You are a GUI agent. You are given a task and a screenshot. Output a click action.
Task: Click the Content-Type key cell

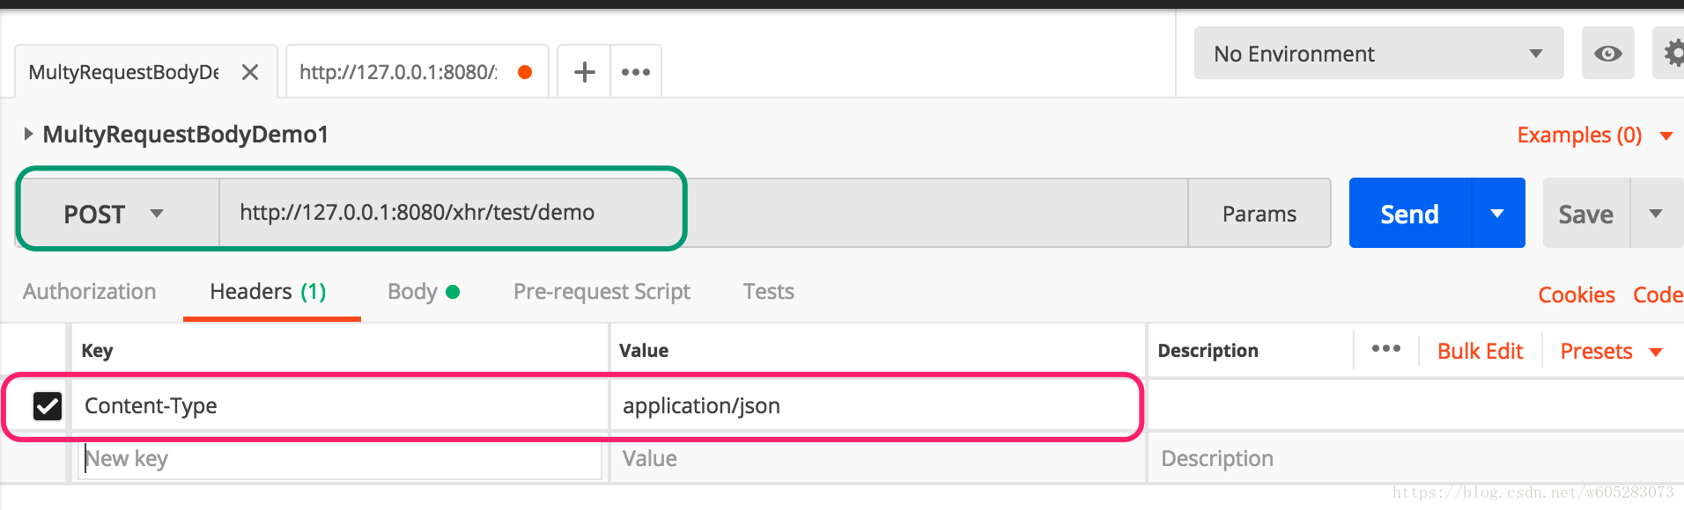(340, 406)
